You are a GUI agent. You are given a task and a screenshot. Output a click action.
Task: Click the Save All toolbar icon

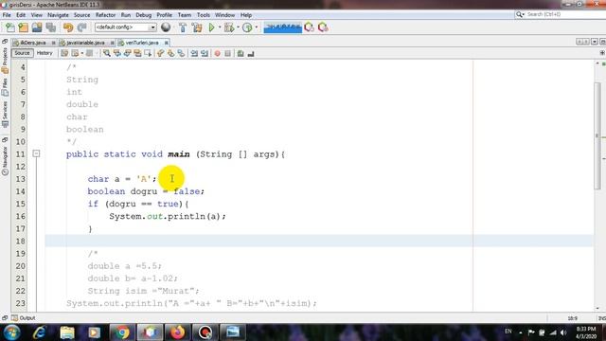point(50,27)
